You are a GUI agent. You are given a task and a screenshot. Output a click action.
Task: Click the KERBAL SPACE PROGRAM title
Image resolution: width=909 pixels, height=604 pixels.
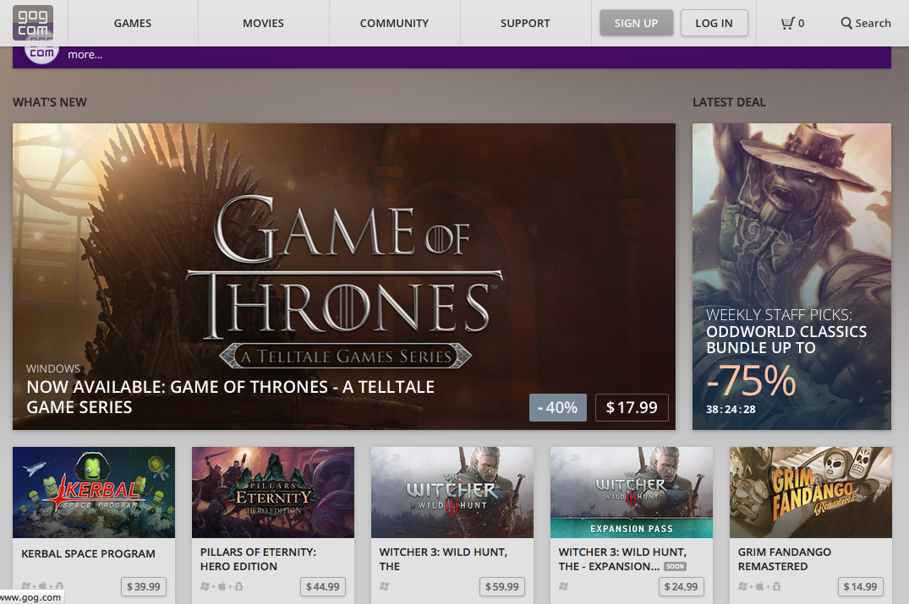pos(88,553)
